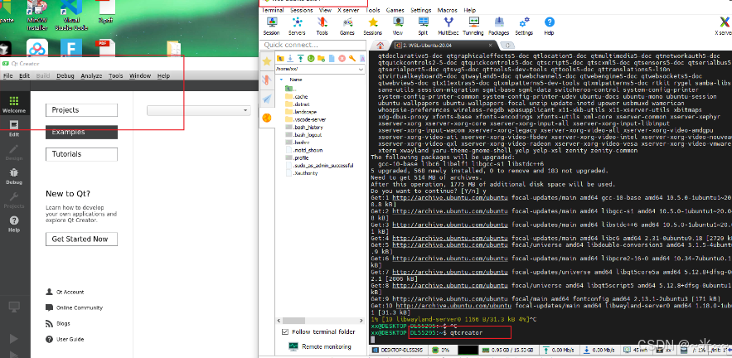The width and height of the screenshot is (732, 358).
Task: Click the Tutorials button in Qt Creator
Action: 82,154
